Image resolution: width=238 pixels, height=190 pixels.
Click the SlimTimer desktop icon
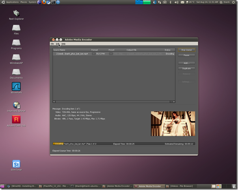[16, 164]
